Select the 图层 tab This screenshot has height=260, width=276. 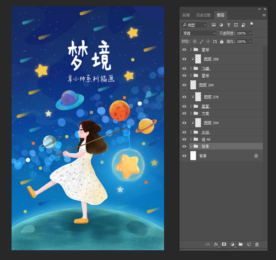point(220,15)
